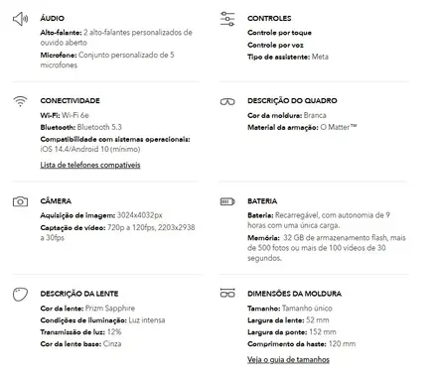Click the lens shape icon beside DESCRIÇÃO DA LENTE
This screenshot has width=437, height=378.
pyautogui.click(x=20, y=295)
